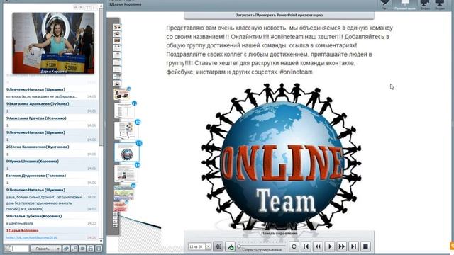Click the lock icon in the chat toolbar
The image size is (454, 255).
[91, 249]
